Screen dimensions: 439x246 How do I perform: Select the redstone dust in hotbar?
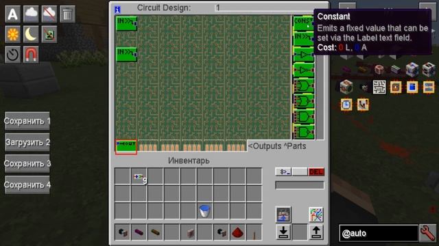(x=238, y=232)
